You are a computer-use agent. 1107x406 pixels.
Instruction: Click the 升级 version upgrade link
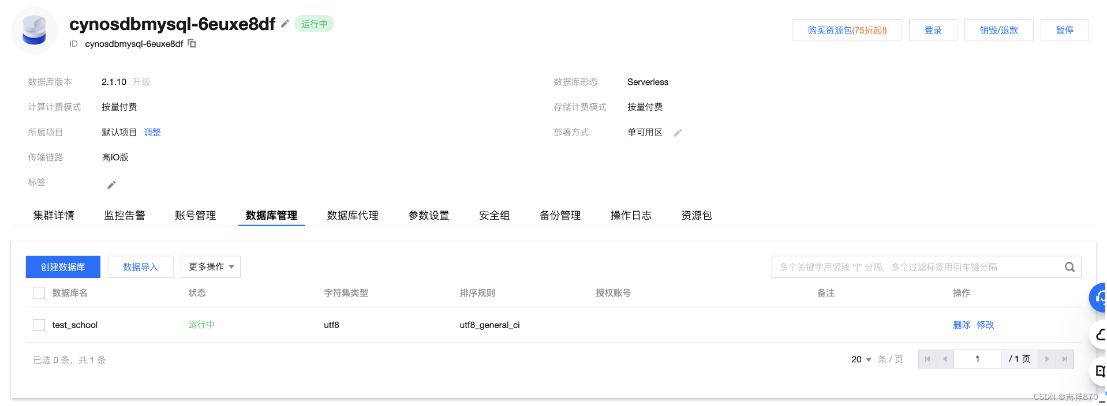point(141,82)
